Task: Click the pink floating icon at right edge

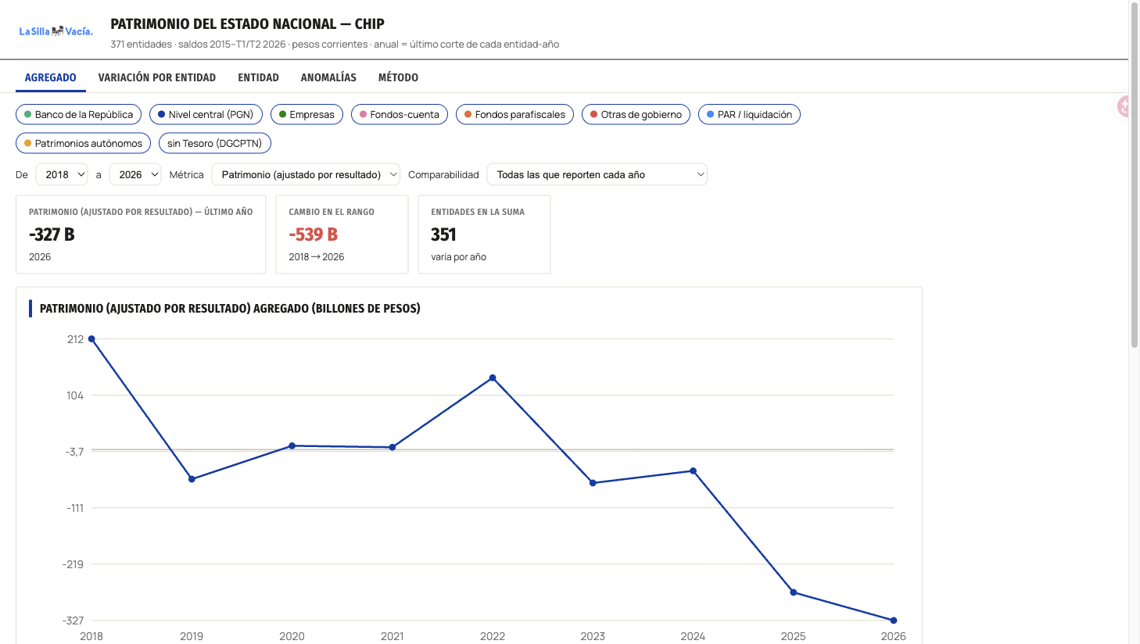Action: (1124, 106)
